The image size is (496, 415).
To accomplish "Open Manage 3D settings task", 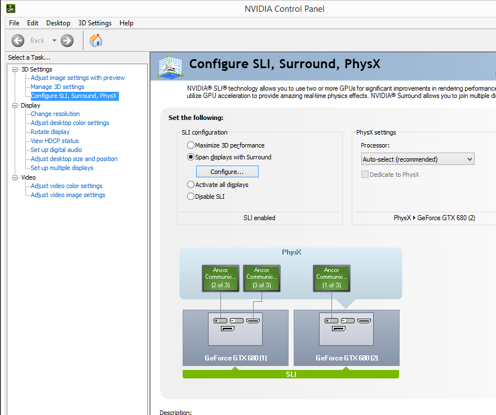I will point(57,87).
